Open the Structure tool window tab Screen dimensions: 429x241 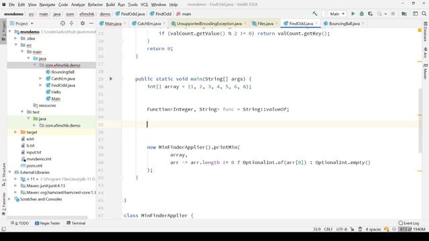pyautogui.click(x=3, y=175)
